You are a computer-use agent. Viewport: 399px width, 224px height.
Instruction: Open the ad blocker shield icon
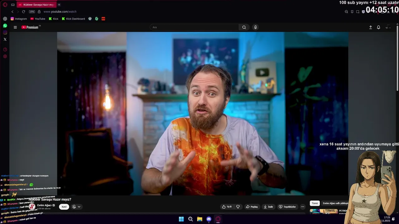coord(363,12)
